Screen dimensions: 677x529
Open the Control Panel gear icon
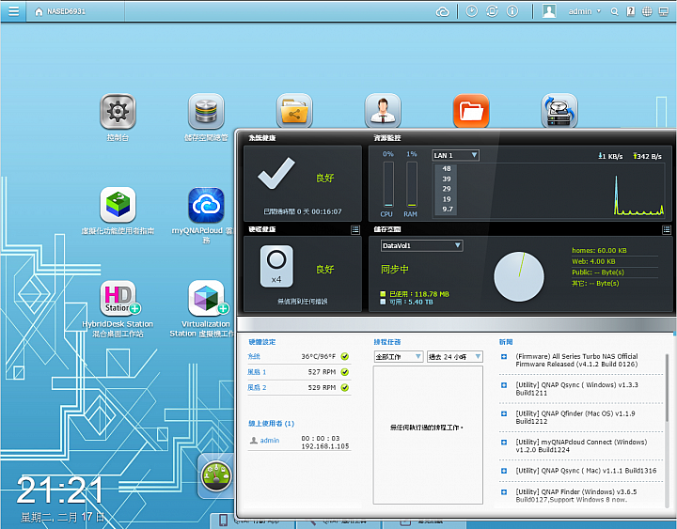118,112
